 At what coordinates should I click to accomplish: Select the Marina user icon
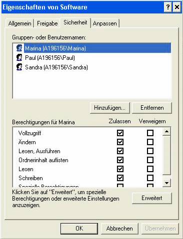point(19,48)
